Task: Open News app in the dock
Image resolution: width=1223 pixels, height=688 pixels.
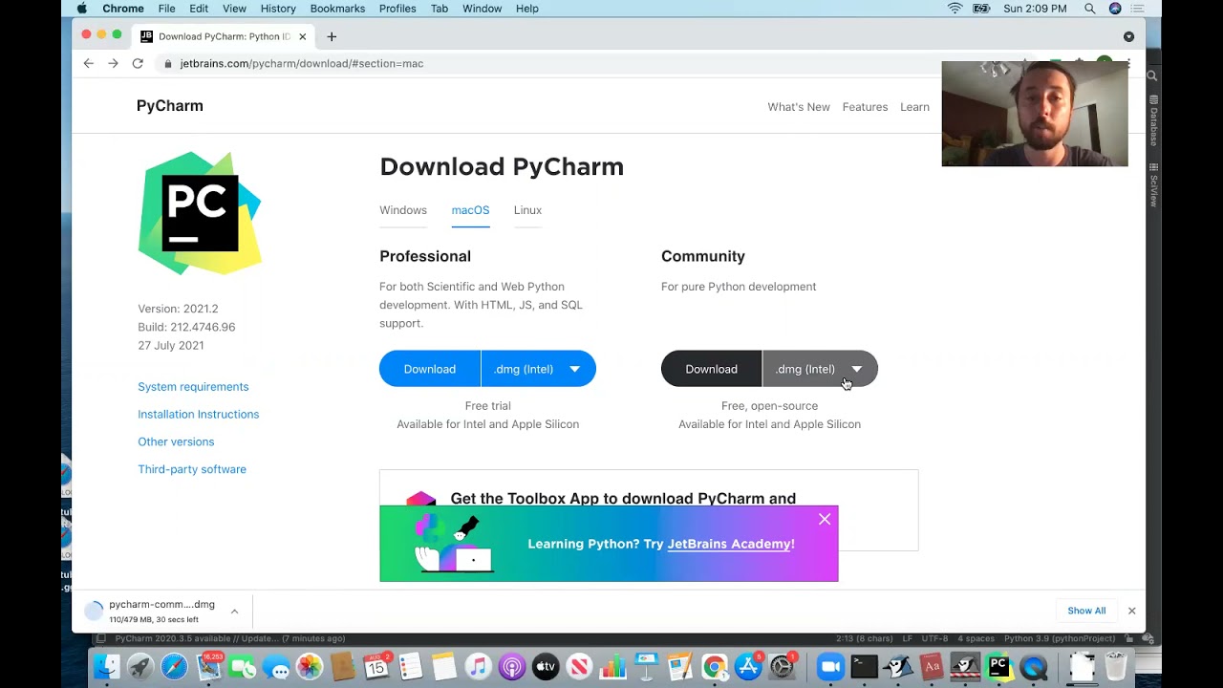Action: click(x=578, y=666)
